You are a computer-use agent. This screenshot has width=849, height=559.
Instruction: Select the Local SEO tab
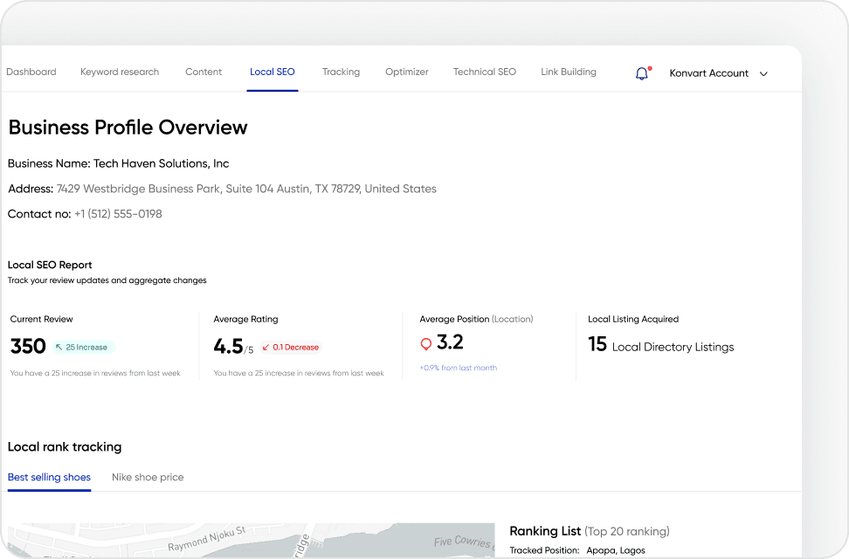(272, 72)
